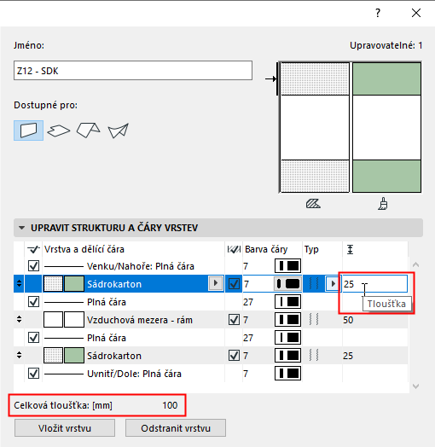Open building material dropdown of selected Sádrokarton

[x=216, y=283]
